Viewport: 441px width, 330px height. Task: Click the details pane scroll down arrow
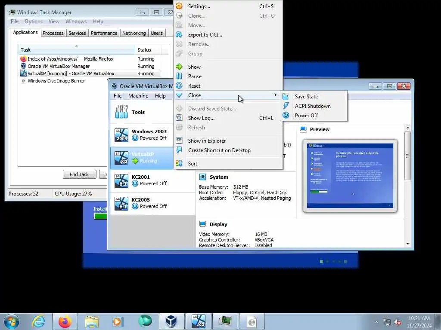coord(408,244)
